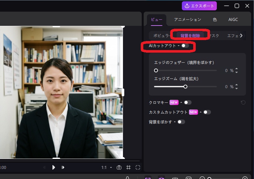The width and height of the screenshot is (254, 179).
Task: Click the timeline zoom-out minus icon
Action: (x=202, y=178)
